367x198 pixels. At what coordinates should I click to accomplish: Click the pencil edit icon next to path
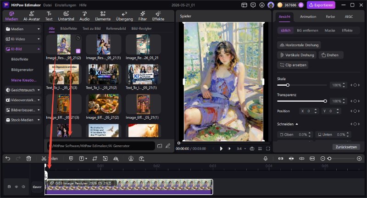tap(168, 146)
